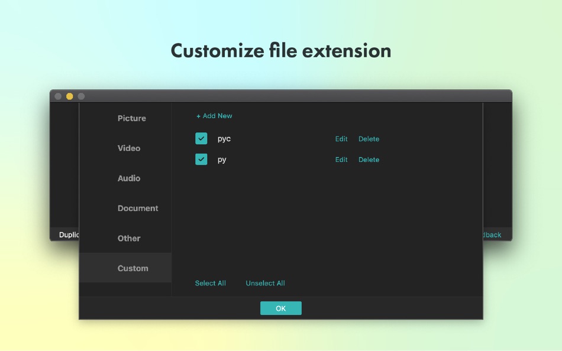Click the py extension name

[x=222, y=160]
